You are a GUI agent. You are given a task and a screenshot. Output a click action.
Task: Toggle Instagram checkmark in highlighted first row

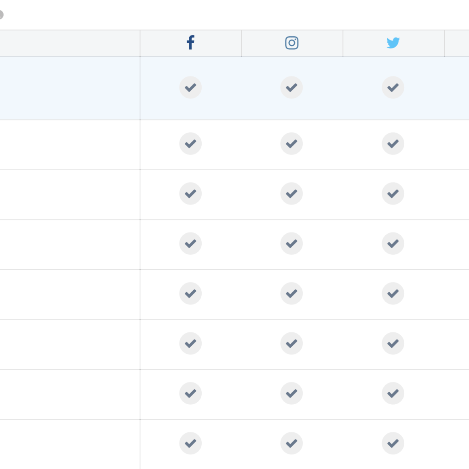(x=292, y=87)
